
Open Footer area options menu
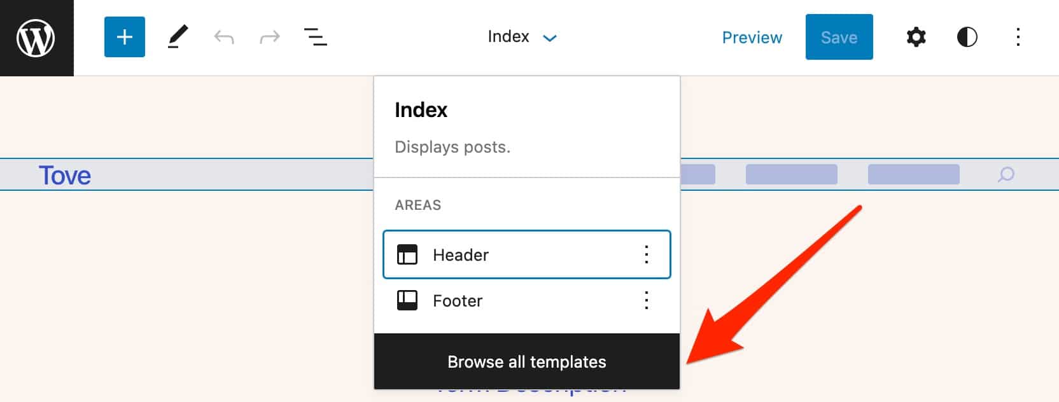[646, 300]
